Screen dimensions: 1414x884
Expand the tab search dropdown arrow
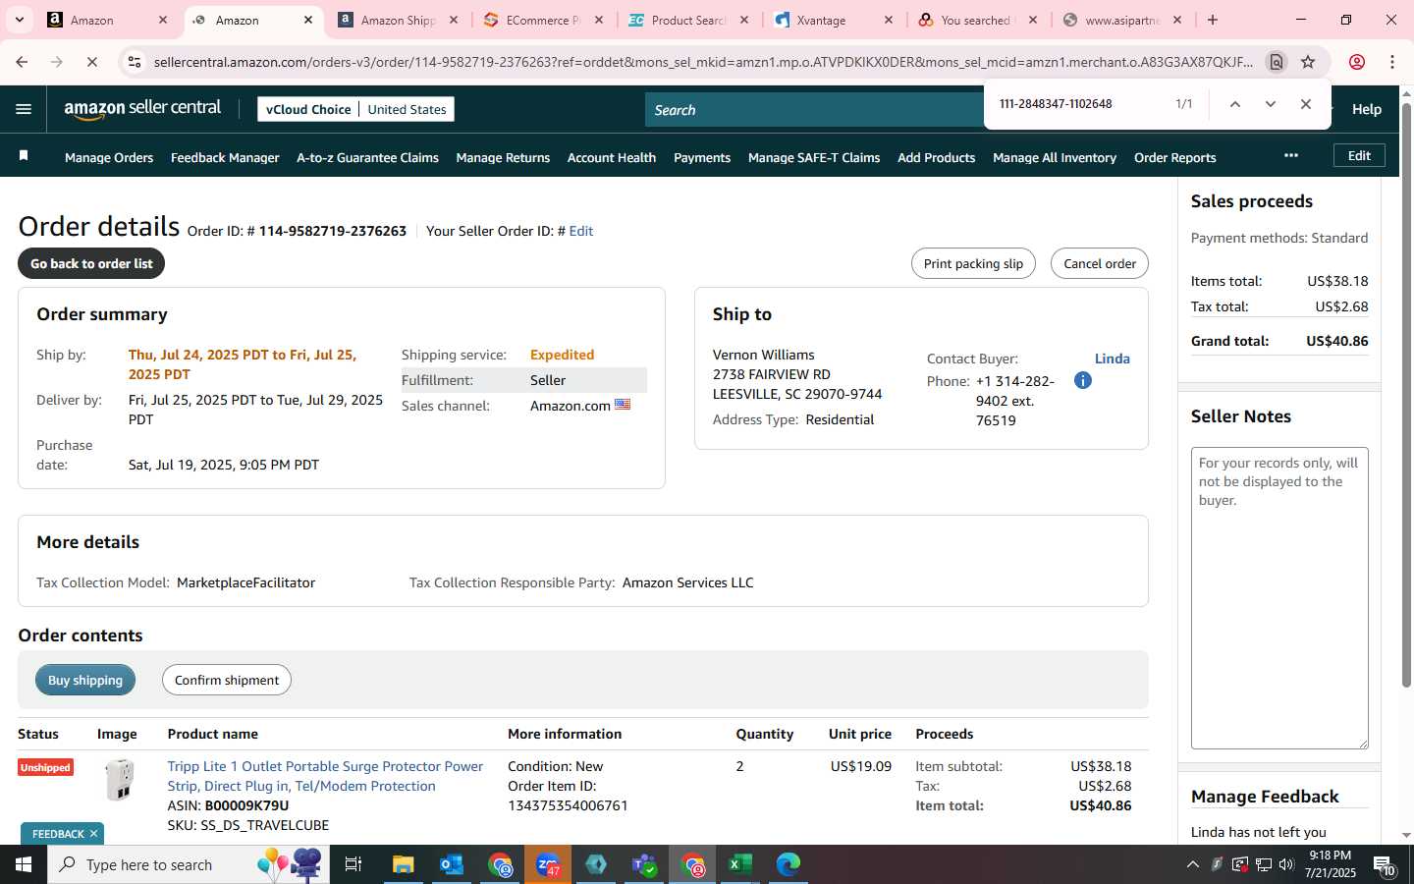click(19, 20)
